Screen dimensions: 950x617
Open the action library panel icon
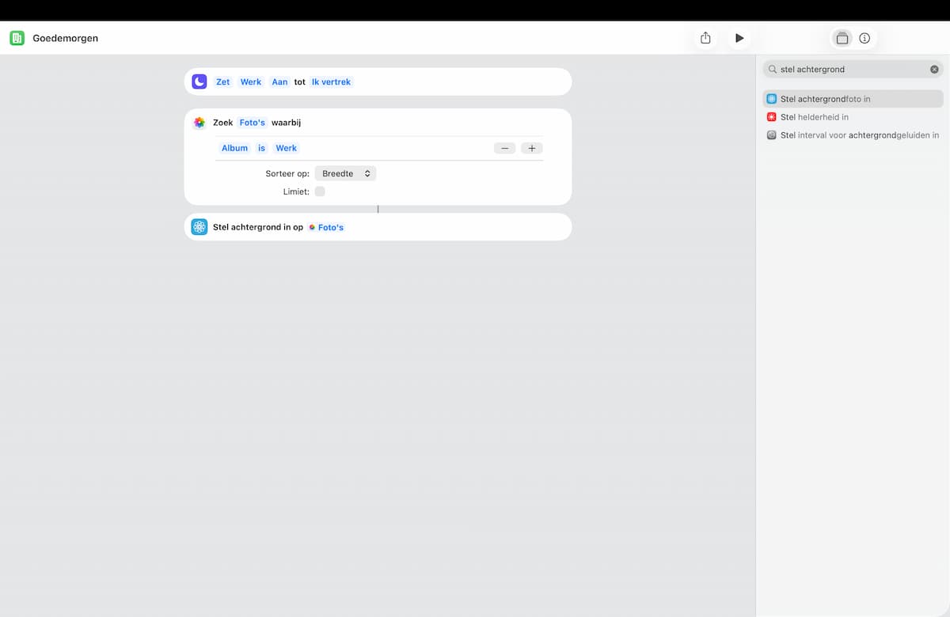(842, 38)
